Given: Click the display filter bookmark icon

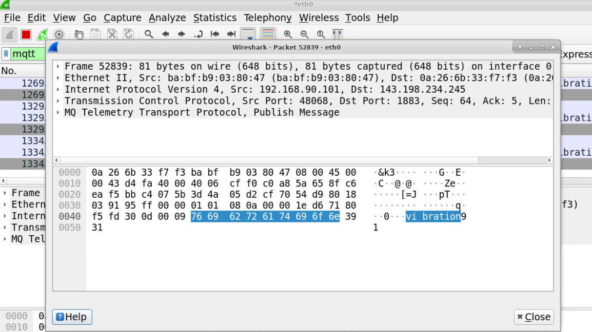Looking at the screenshot, I should [6, 54].
